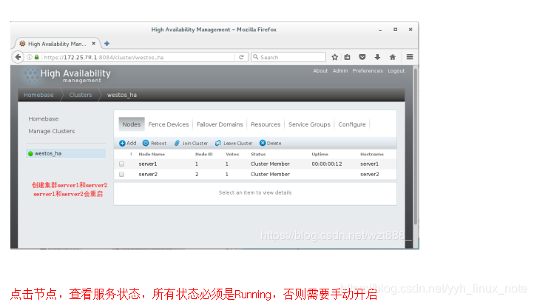Click Delete node toolbar button
The height and width of the screenshot is (302, 534).
pos(271,143)
